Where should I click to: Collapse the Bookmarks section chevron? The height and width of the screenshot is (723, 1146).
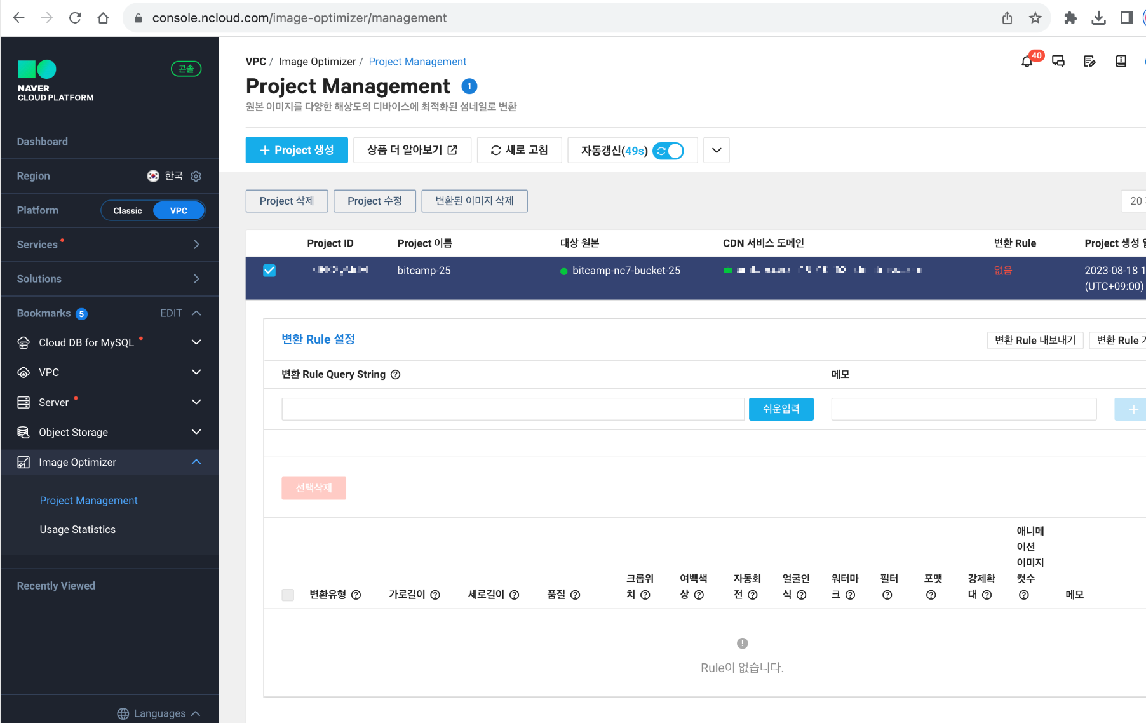pyautogui.click(x=196, y=313)
